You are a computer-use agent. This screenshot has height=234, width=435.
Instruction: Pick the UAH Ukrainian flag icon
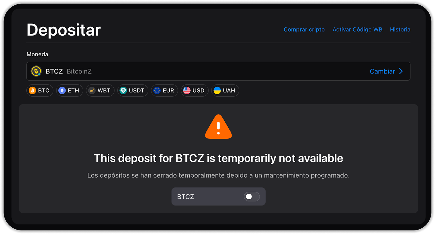point(217,90)
